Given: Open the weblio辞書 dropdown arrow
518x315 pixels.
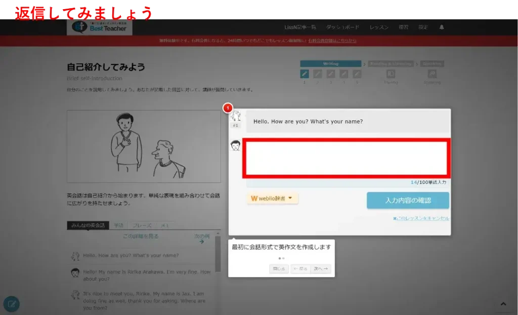Looking at the screenshot, I should [290, 198].
